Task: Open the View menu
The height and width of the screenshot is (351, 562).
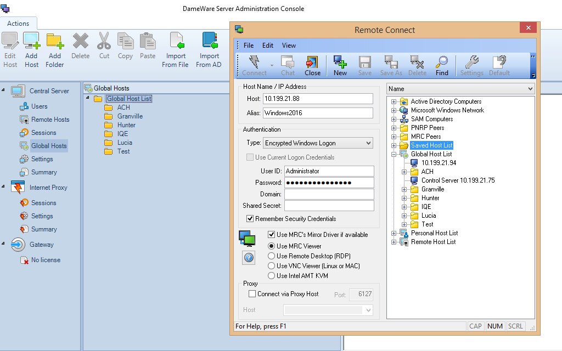Action: pyautogui.click(x=289, y=46)
